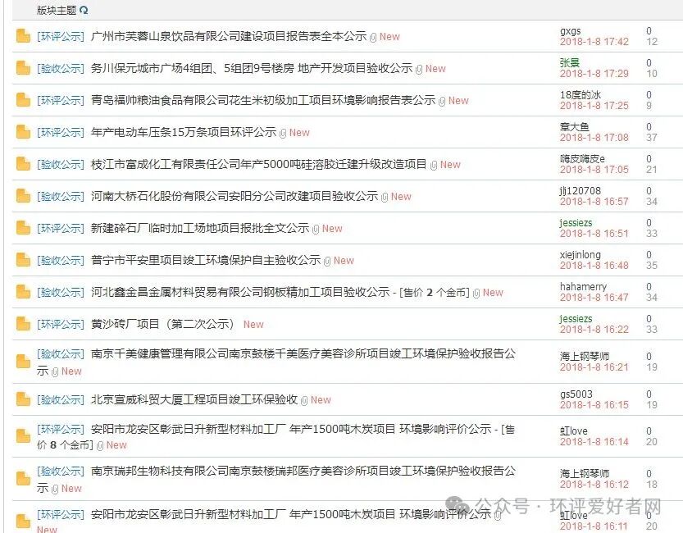This screenshot has height=533, width=683.
Task: Click attachment paperclip icon on 河南大桥石化 thread
Action: (385, 198)
